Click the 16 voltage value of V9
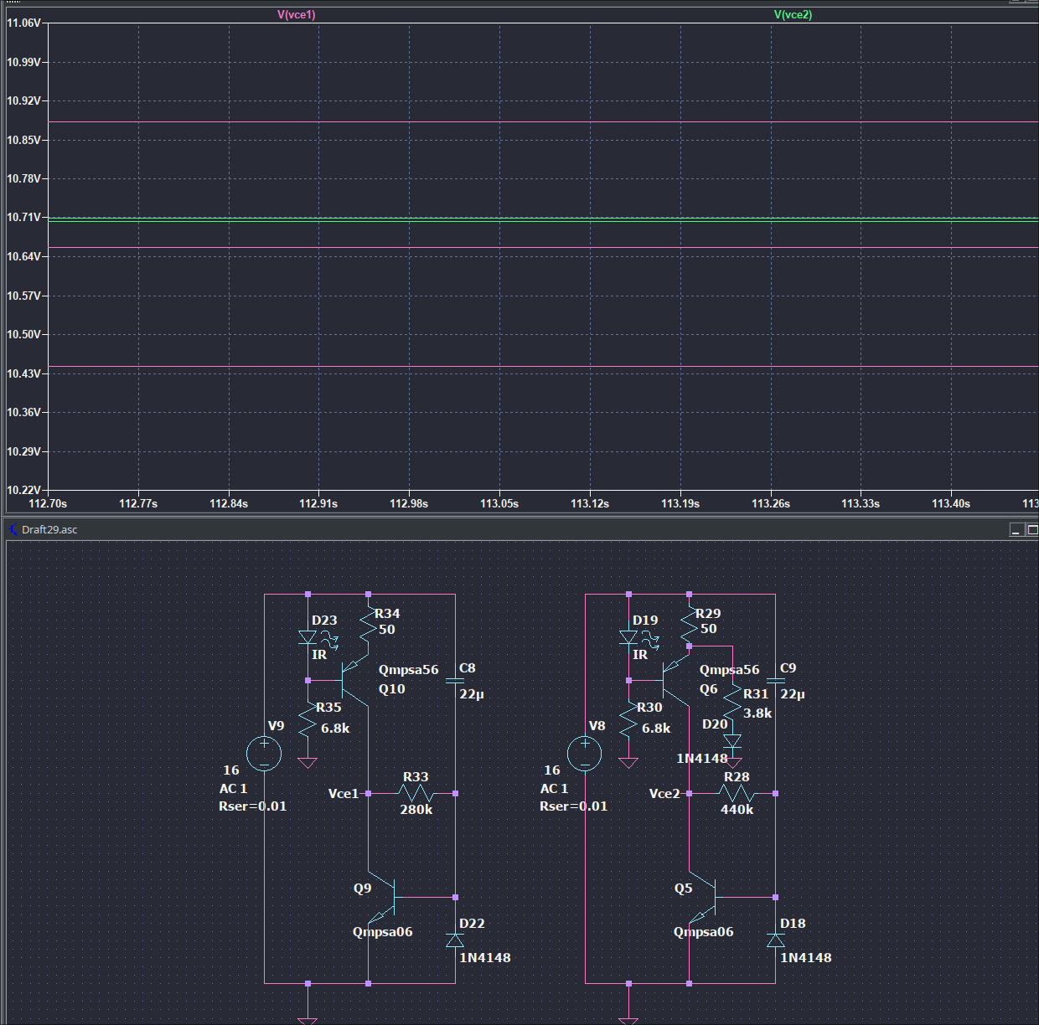Image resolution: width=1039 pixels, height=1025 pixels. [231, 770]
